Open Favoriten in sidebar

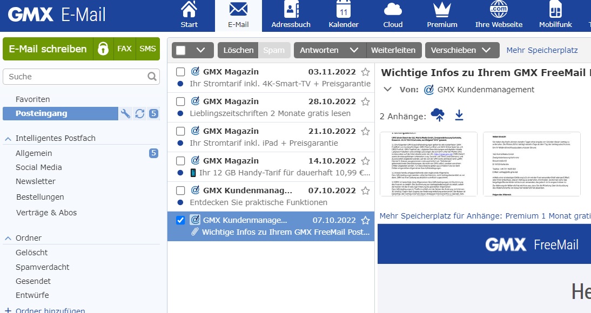33,99
